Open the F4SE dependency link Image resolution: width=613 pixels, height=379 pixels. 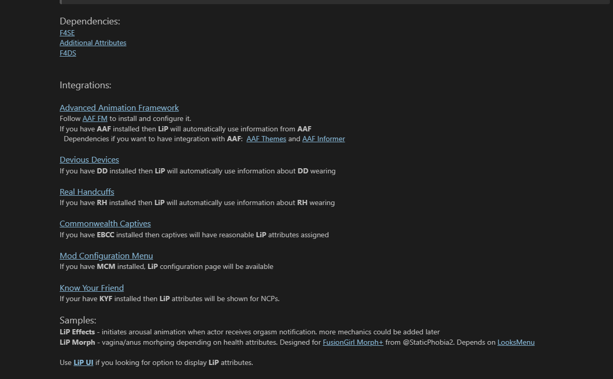click(x=67, y=33)
